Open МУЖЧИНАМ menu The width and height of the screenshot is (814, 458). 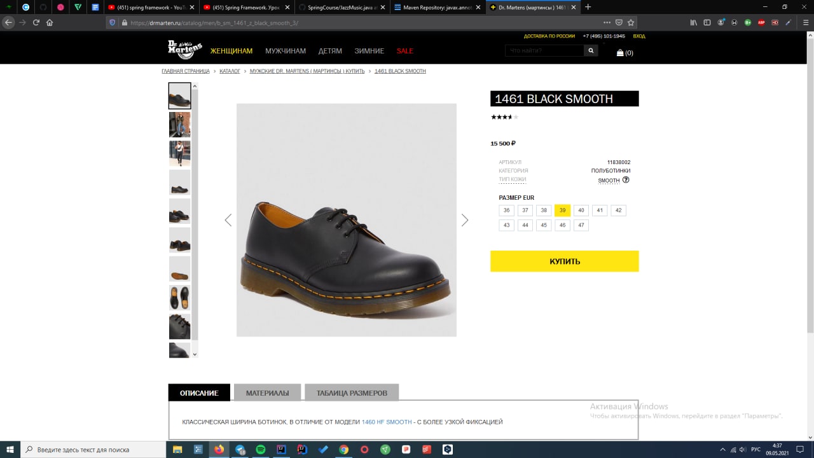[x=286, y=51]
